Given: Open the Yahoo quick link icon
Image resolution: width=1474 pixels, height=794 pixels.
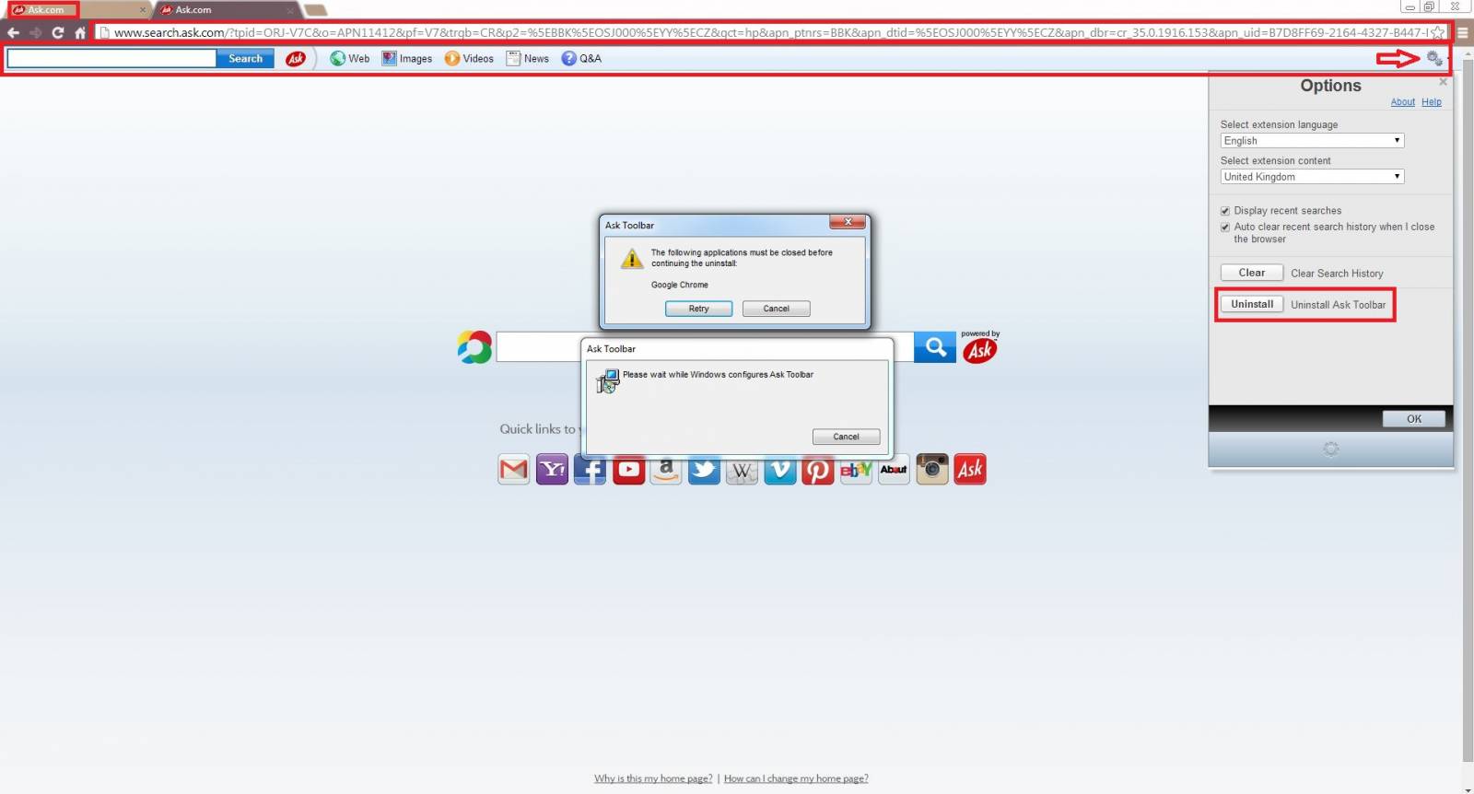Looking at the screenshot, I should pyautogui.click(x=552, y=470).
